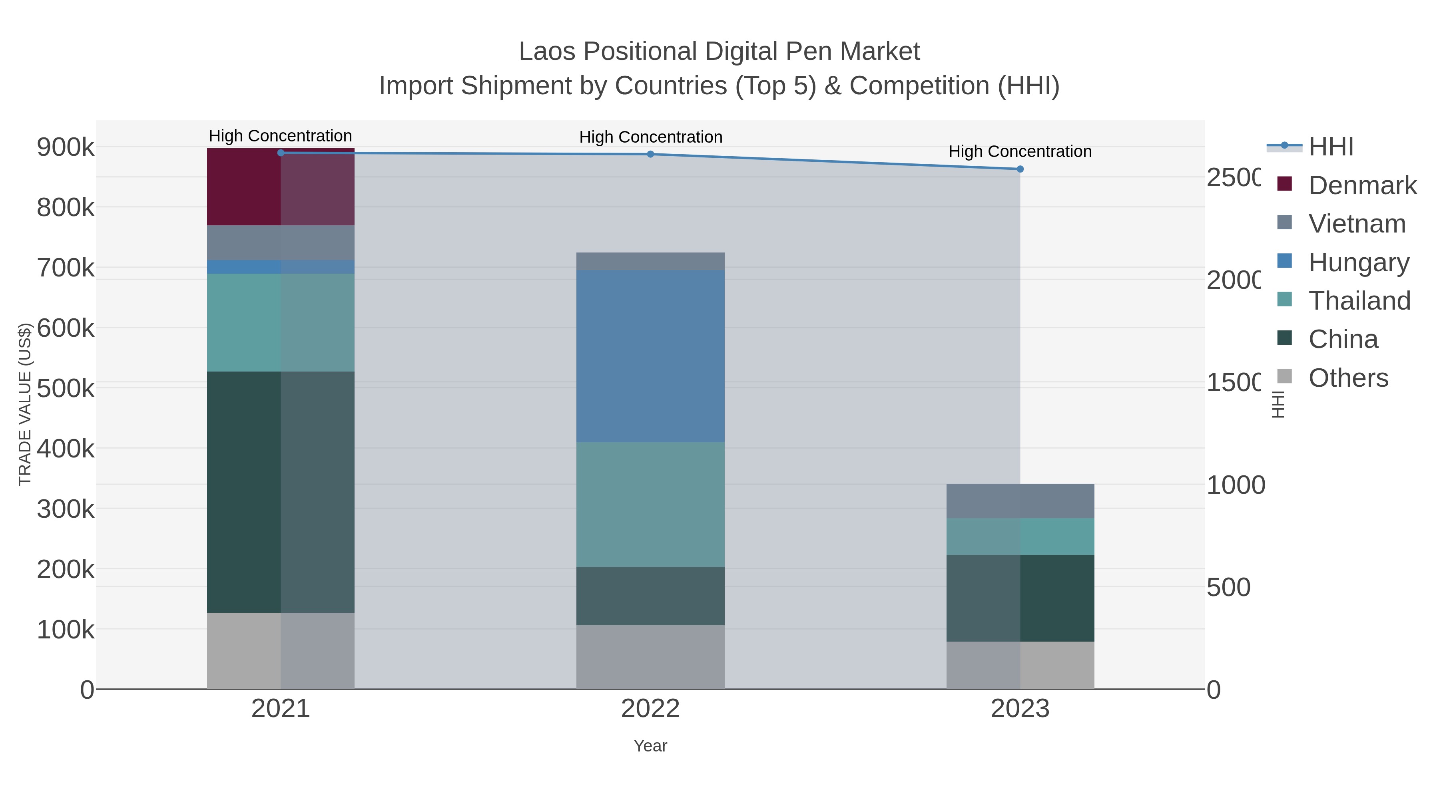Click the 2023 x-axis label
1439x809 pixels.
point(1020,709)
